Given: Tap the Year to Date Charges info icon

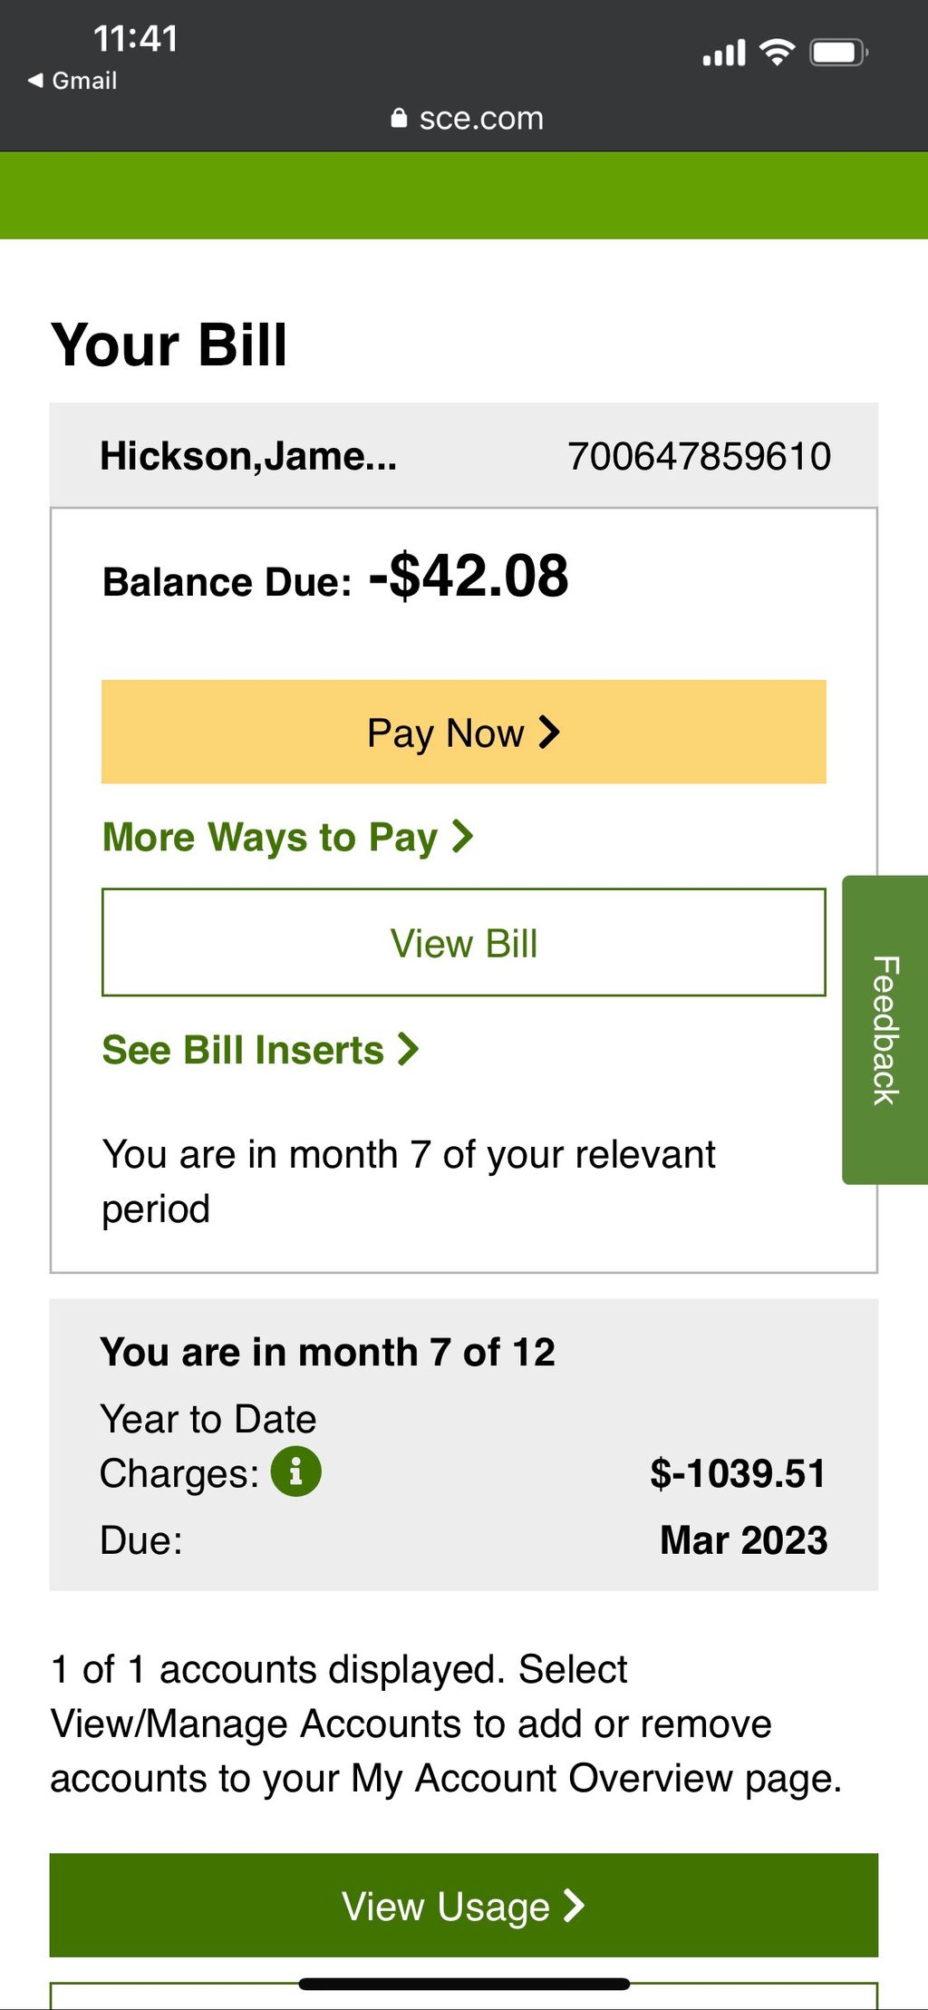Looking at the screenshot, I should coord(295,1471).
